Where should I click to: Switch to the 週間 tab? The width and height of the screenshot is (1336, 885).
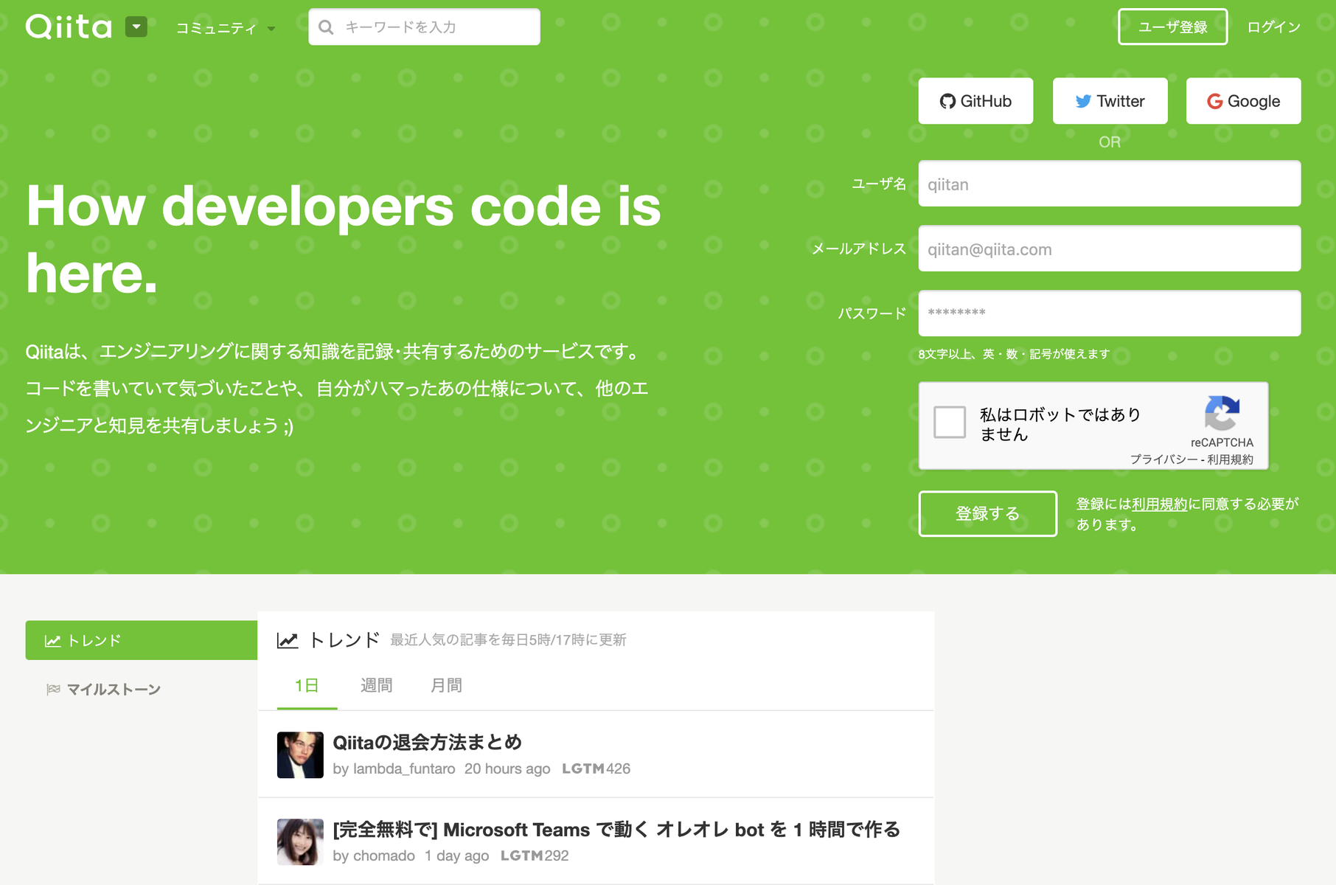pos(376,686)
